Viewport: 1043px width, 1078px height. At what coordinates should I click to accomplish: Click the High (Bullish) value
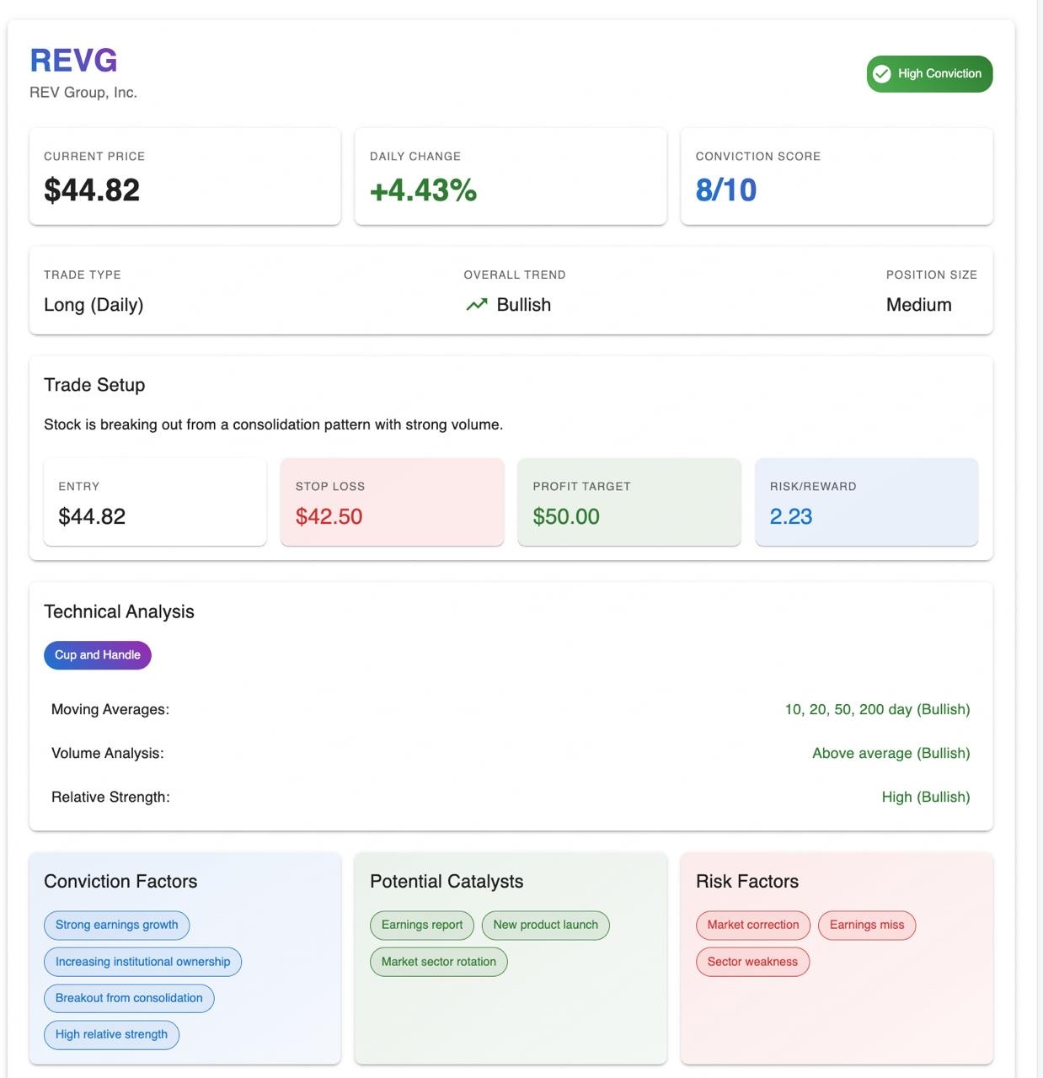(926, 797)
